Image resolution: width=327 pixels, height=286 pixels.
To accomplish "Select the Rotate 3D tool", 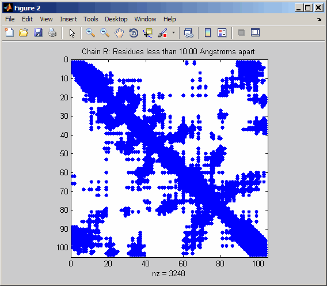I will tap(134, 33).
